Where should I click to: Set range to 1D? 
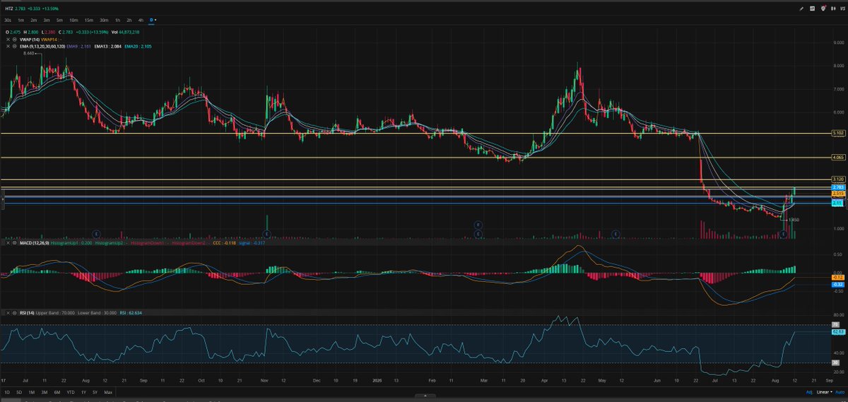6,391
